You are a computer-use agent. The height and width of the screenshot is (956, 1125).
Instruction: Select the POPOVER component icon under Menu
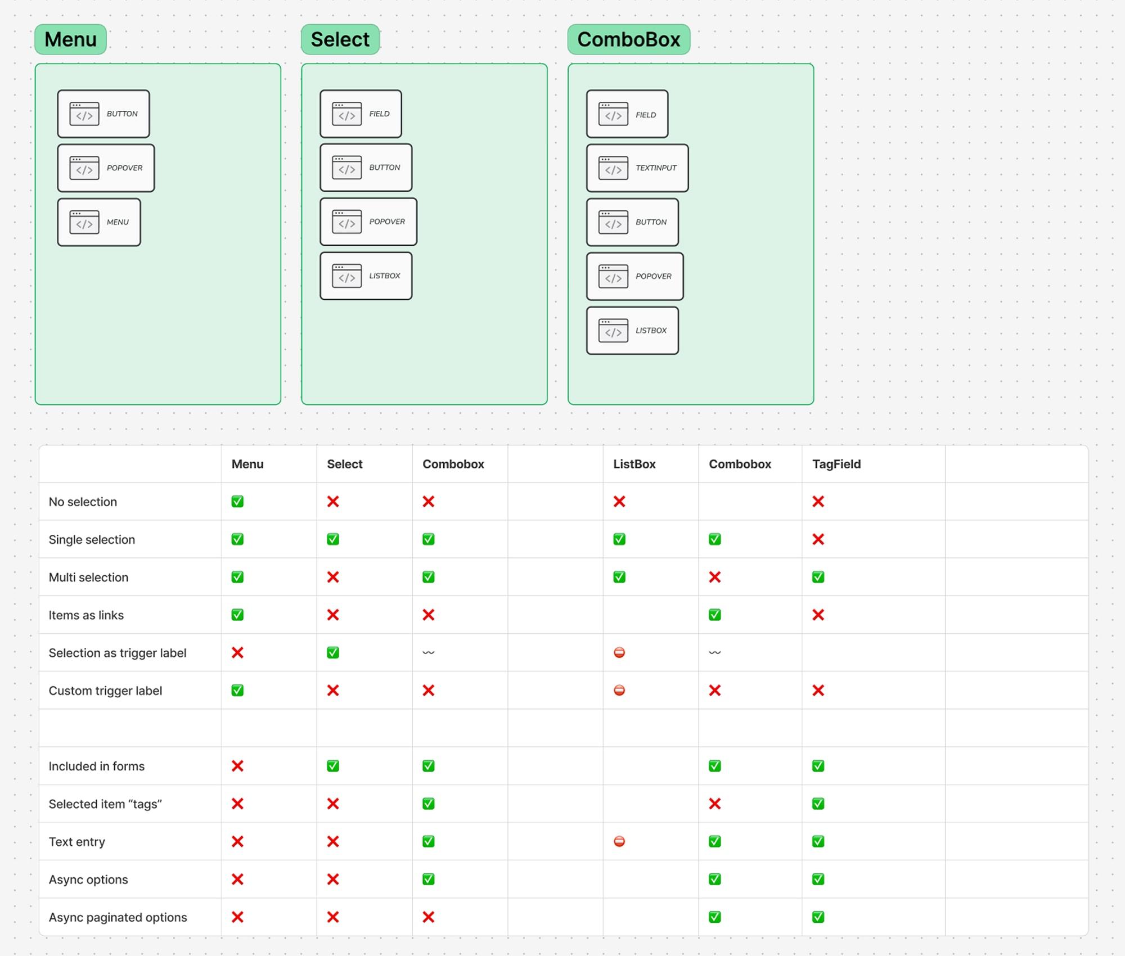click(84, 168)
